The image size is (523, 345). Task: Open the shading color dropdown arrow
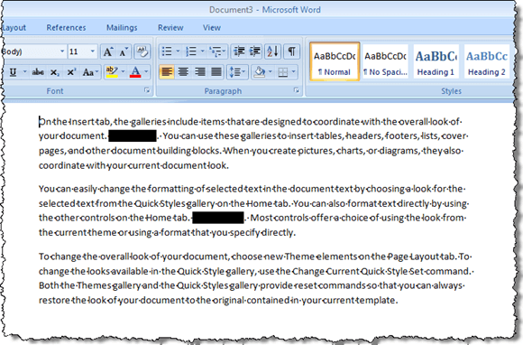tap(271, 72)
